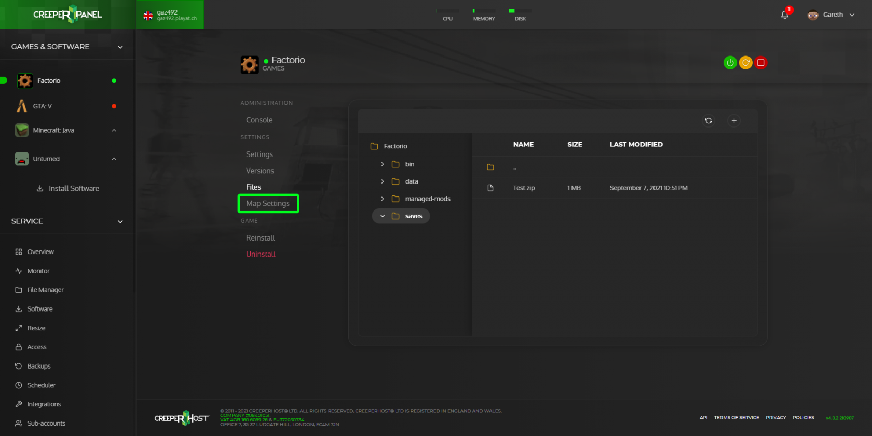This screenshot has width=872, height=436.
Task: Click the Test.zip file icon
Action: [x=491, y=188]
